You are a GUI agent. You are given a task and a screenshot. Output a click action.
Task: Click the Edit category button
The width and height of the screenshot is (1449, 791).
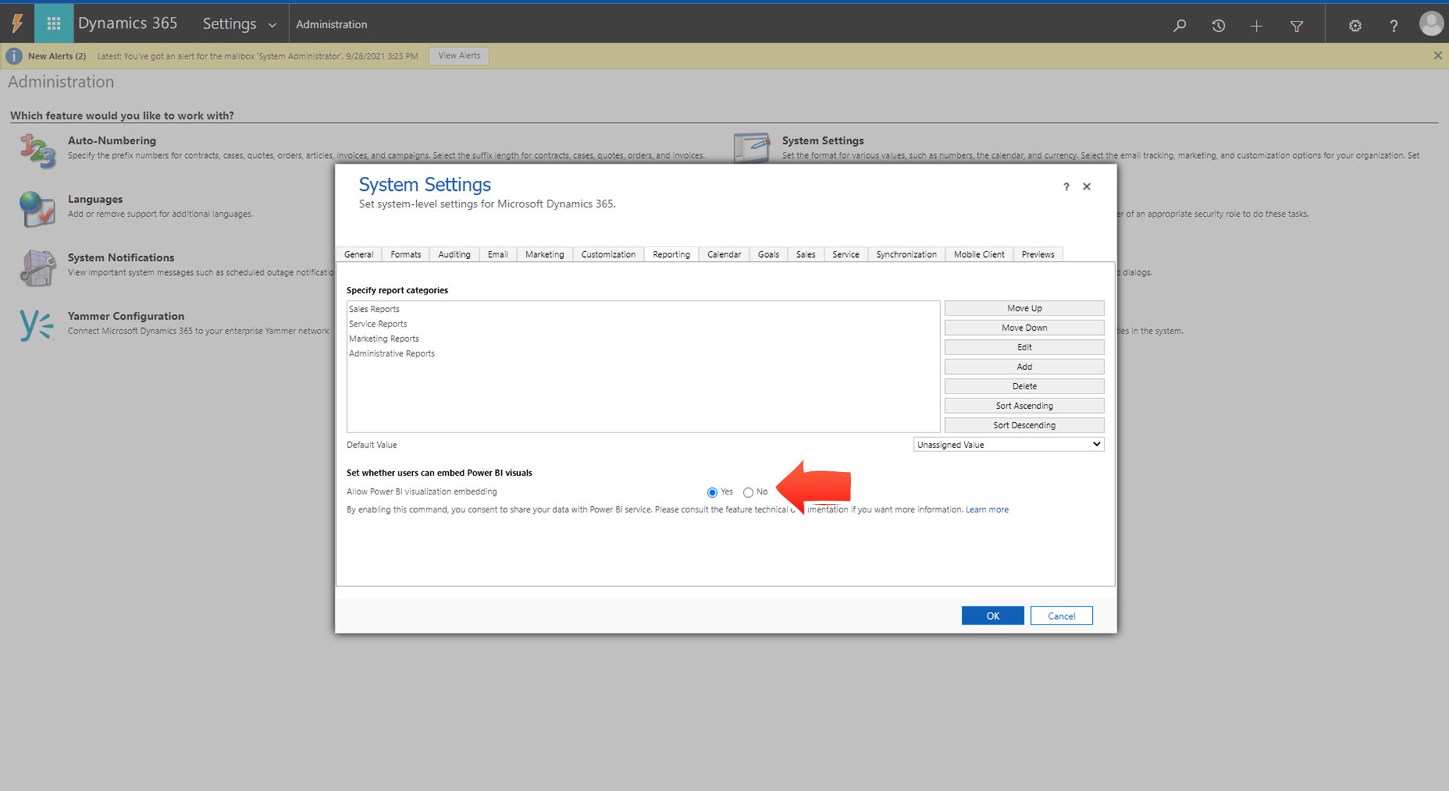(1024, 347)
